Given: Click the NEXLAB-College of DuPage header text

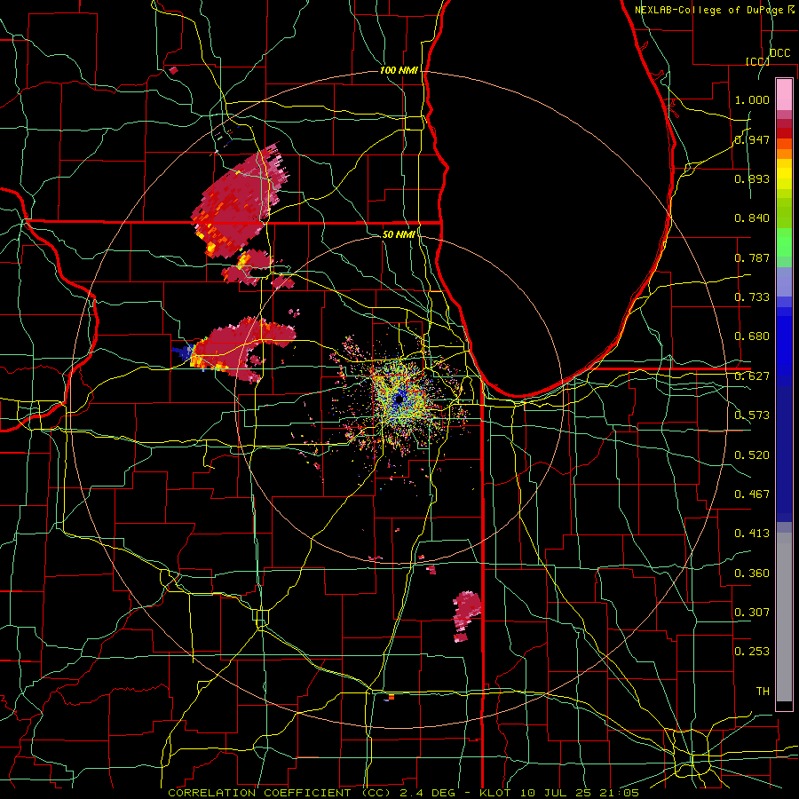Looking at the screenshot, I should point(710,10).
